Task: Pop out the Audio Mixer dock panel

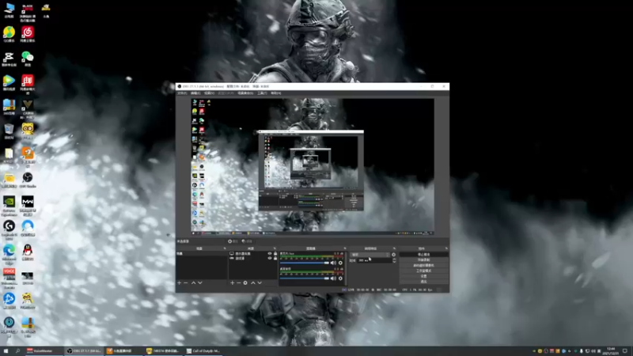Action: click(345, 248)
